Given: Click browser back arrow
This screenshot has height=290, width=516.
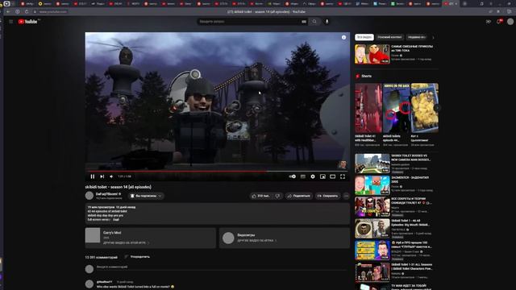Looking at the screenshot, I should coord(8,11).
